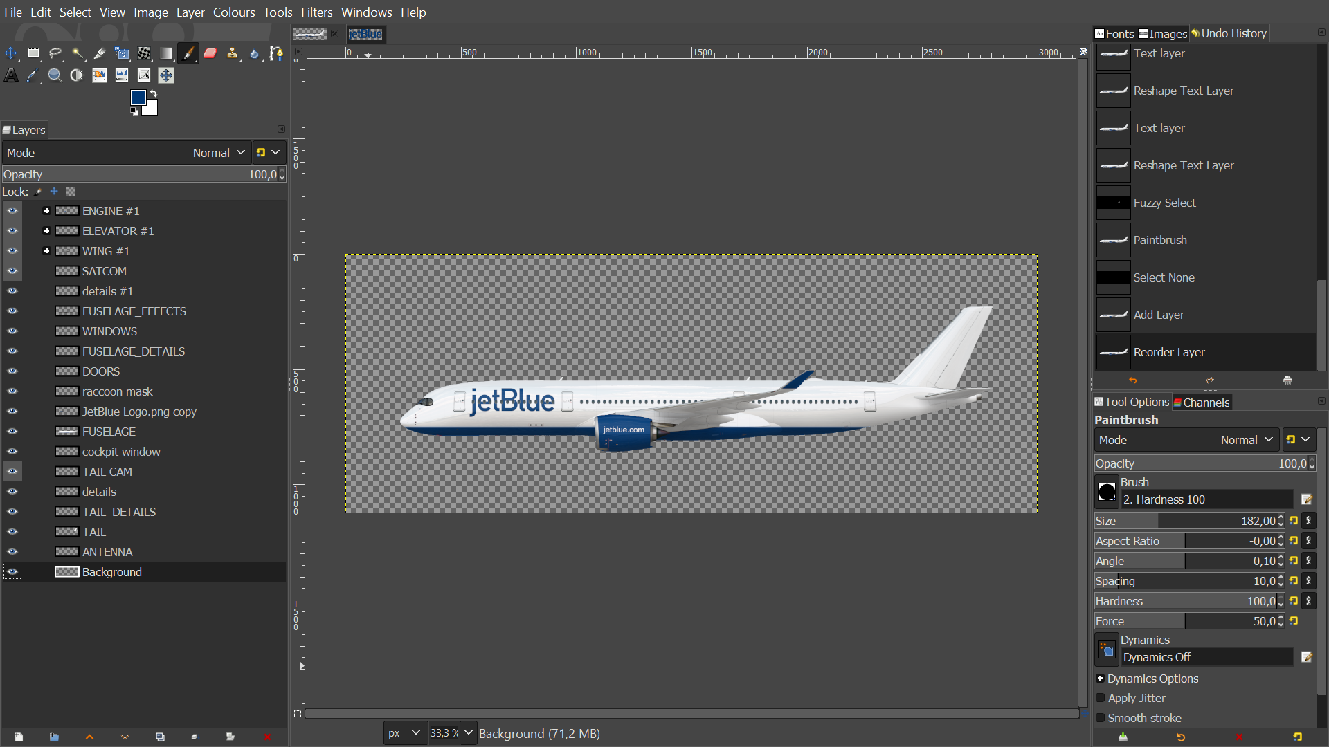Open the layer Mode dropdown

[x=125, y=153]
